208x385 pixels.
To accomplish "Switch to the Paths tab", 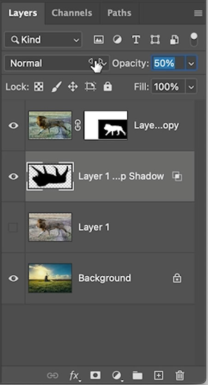I will [x=119, y=13].
